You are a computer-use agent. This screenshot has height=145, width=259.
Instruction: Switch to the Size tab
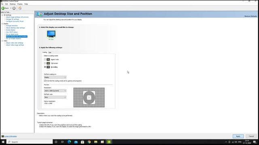50,52
